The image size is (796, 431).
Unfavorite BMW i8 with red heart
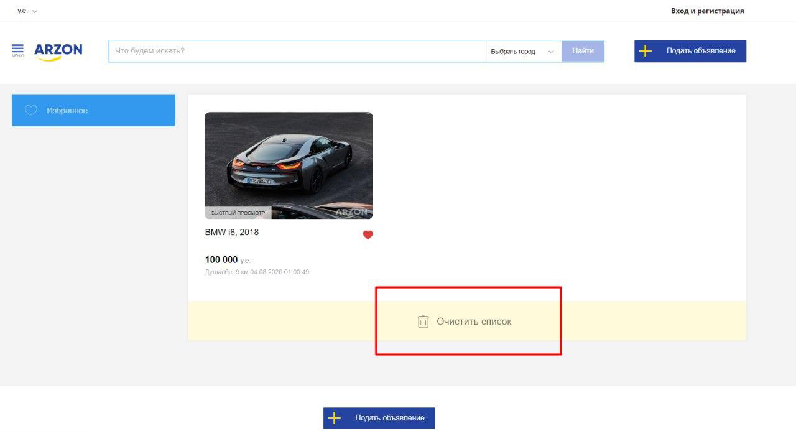pos(368,235)
